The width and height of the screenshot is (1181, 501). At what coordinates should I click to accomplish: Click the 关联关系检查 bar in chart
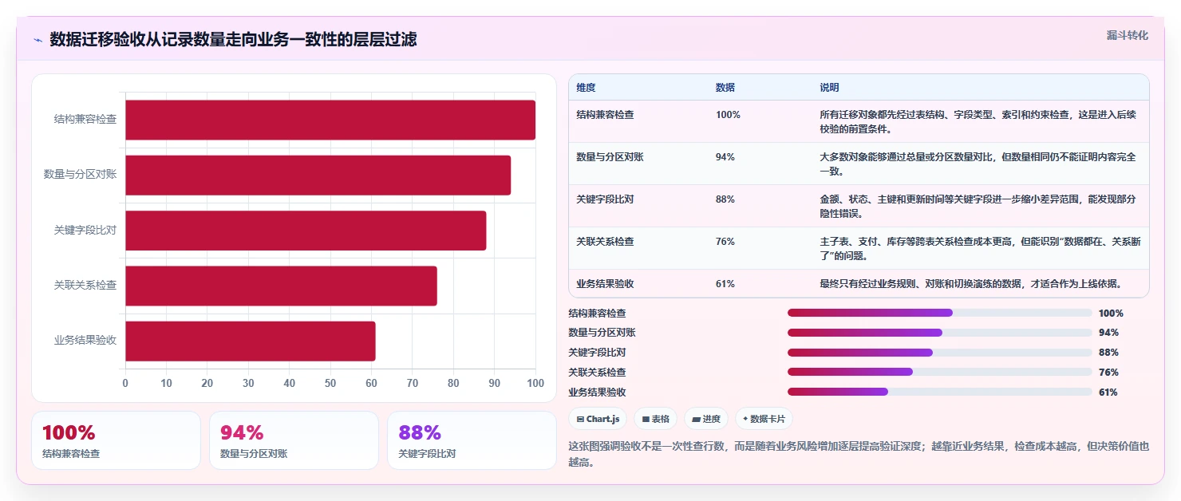[281, 286]
